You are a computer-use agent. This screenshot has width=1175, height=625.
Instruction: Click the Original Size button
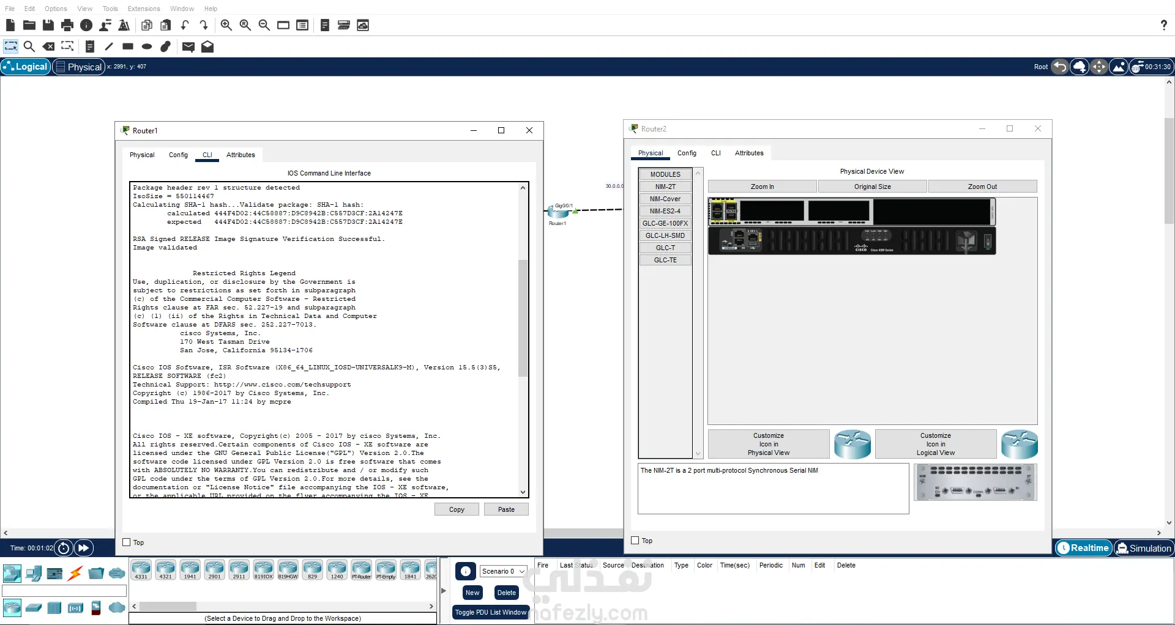872,187
